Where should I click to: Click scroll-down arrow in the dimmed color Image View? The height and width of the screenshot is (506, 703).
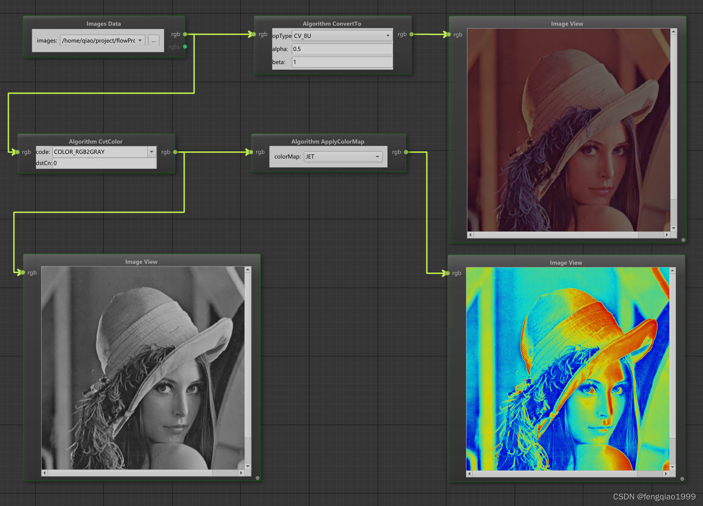click(x=674, y=228)
